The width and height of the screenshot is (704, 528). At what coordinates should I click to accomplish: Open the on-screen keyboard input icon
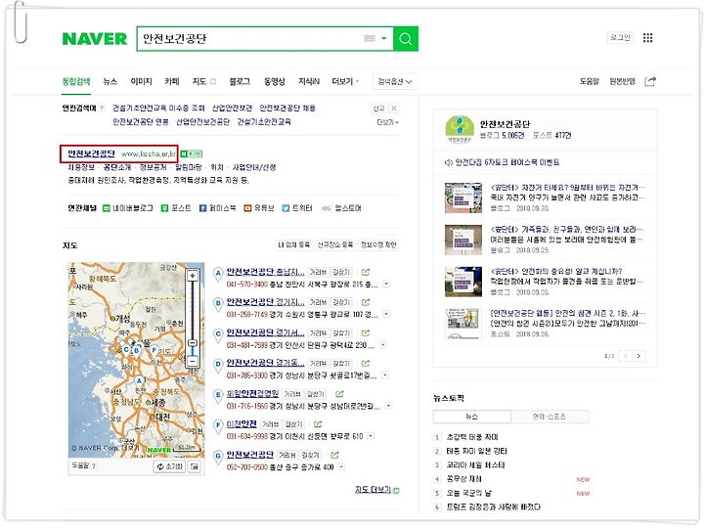(369, 38)
